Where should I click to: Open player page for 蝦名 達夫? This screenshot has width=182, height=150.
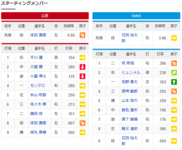(x=130, y=110)
